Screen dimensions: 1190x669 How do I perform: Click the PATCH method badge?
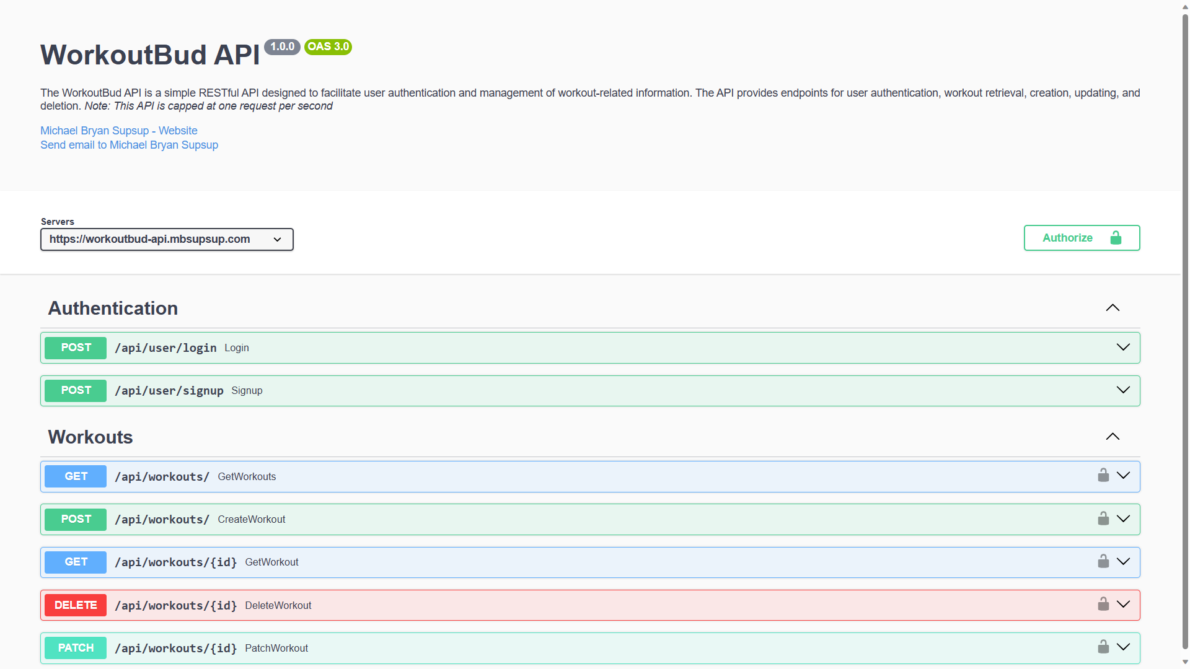[76, 648]
